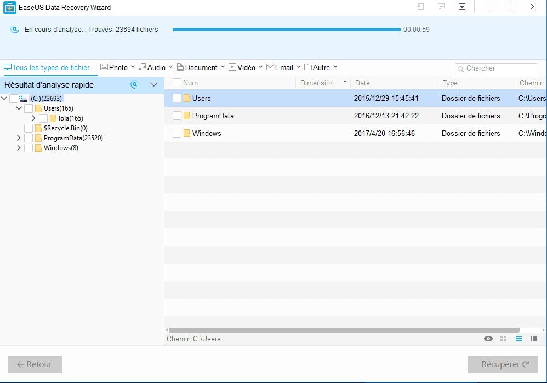Viewport: 547px width, 383px height.
Task: Open the Photo filter dropdown arrow
Action: (x=133, y=67)
